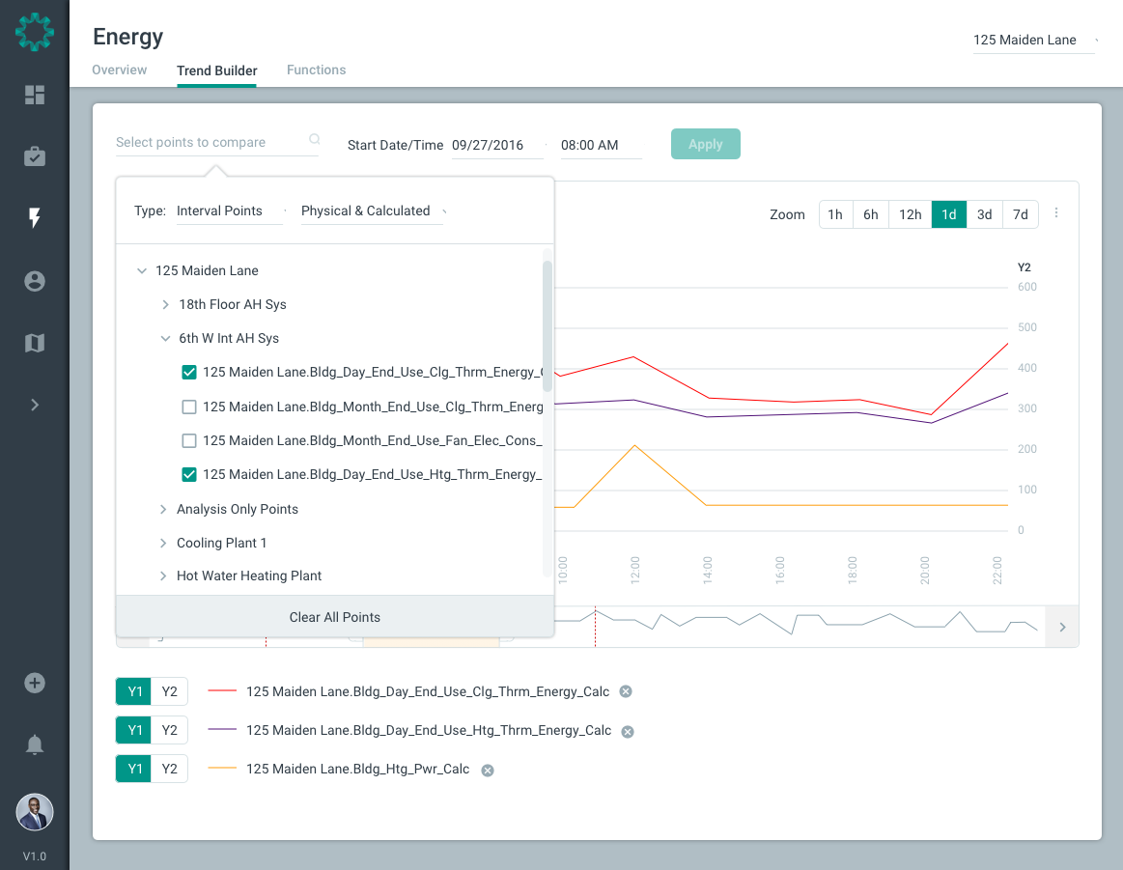Click the briefcase tasks sidebar icon

[35, 156]
